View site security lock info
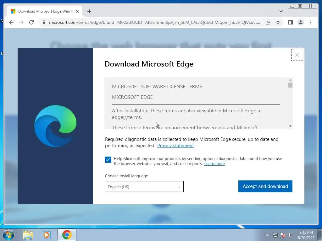Screen dimensions: 322x241 click(44, 22)
